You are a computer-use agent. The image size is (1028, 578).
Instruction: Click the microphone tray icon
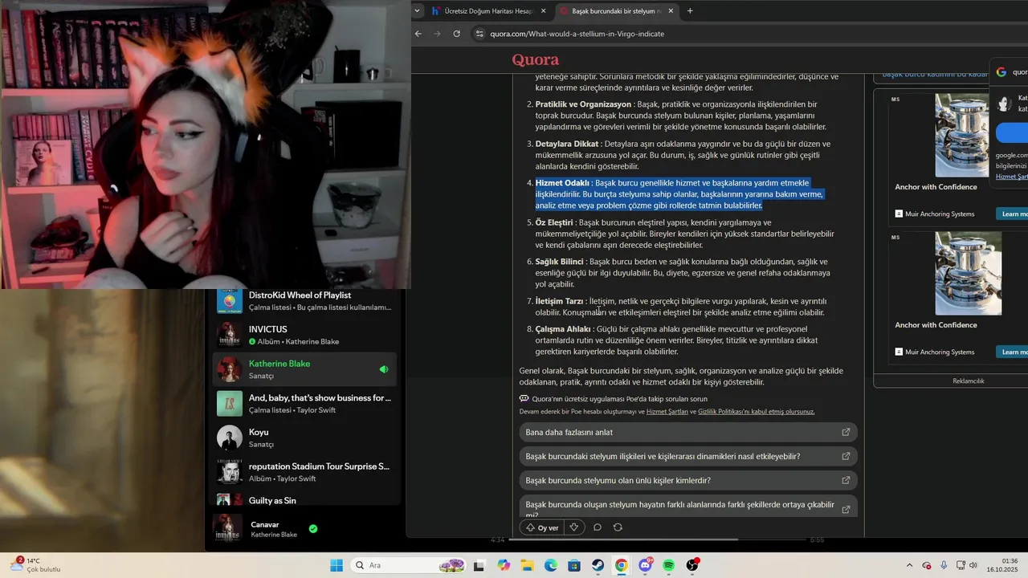tap(944, 565)
